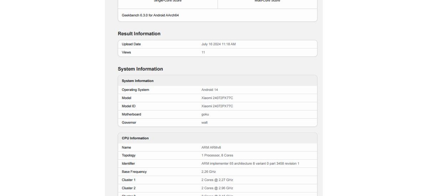Click the Result Information heading
Viewport: 428px width, 196px height.
point(139,33)
